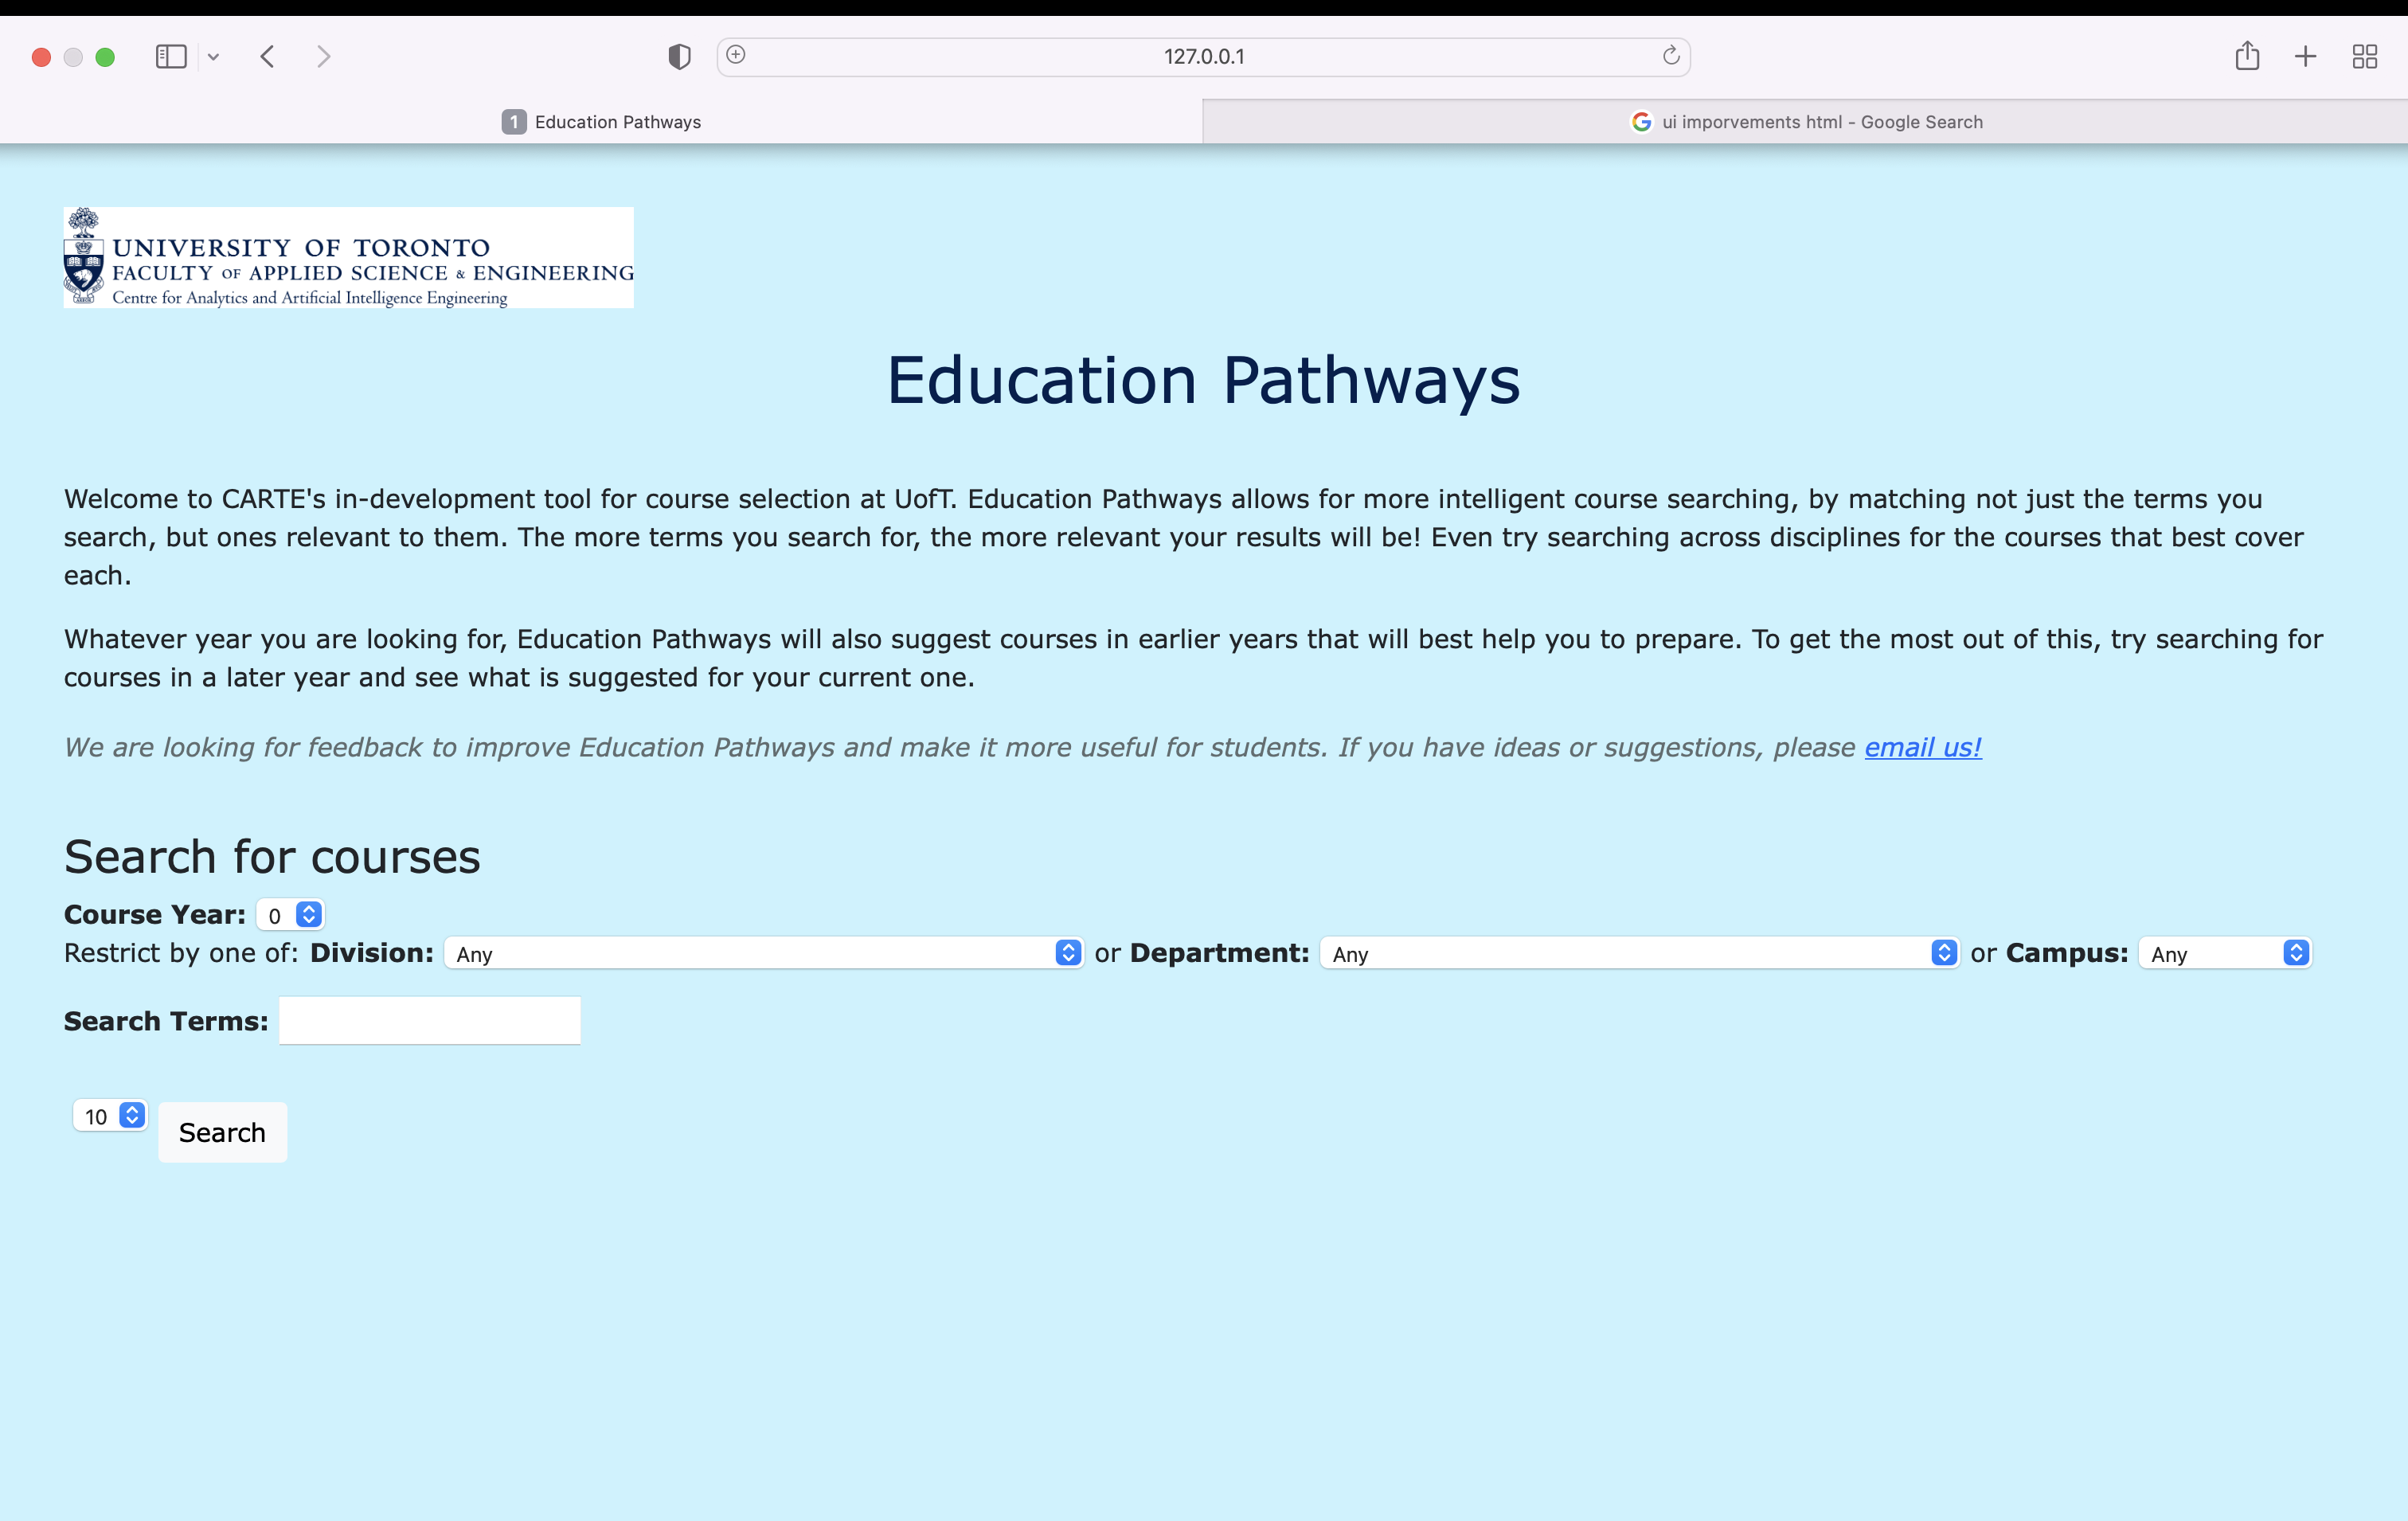Click the forward navigation arrow

tap(323, 57)
